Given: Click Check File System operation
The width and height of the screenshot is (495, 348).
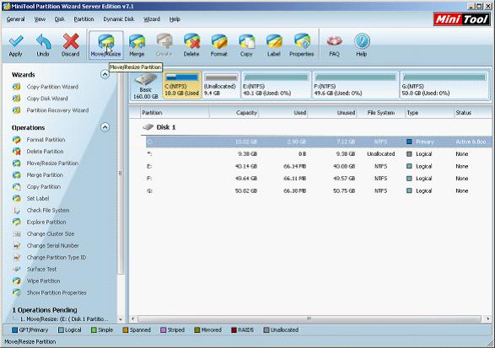Looking at the screenshot, I should [48, 210].
